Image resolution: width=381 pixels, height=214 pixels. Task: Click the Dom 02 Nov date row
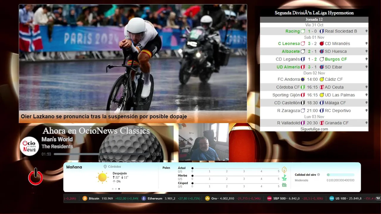[314, 73]
